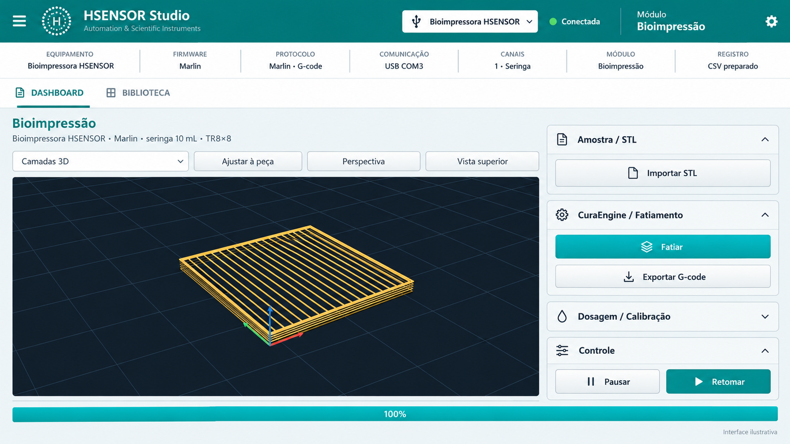Switch to Vista superior view

click(482, 161)
